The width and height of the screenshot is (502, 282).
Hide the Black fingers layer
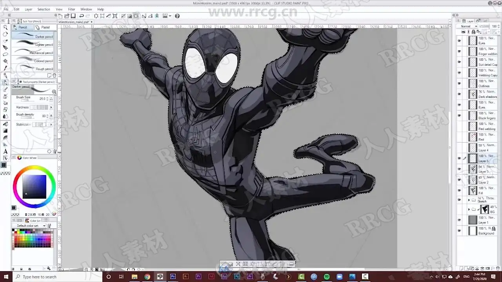(x=459, y=116)
